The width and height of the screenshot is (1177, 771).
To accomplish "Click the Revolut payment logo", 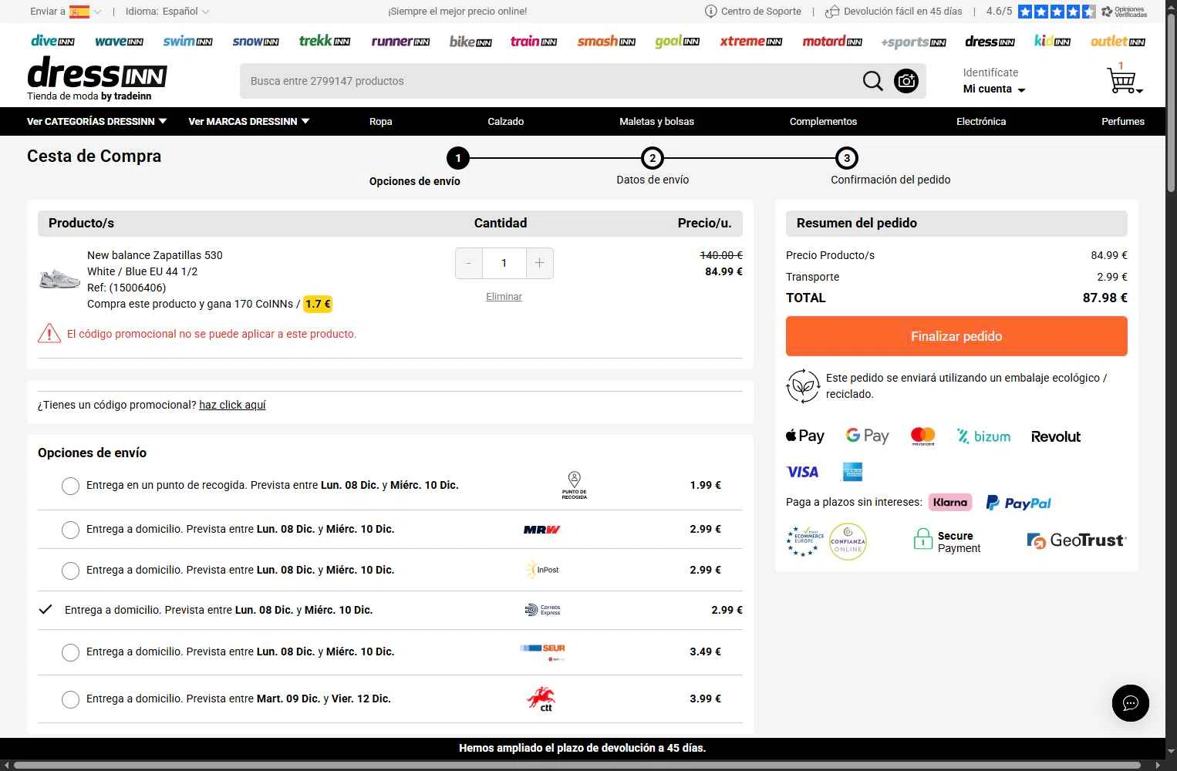I will point(1055,436).
